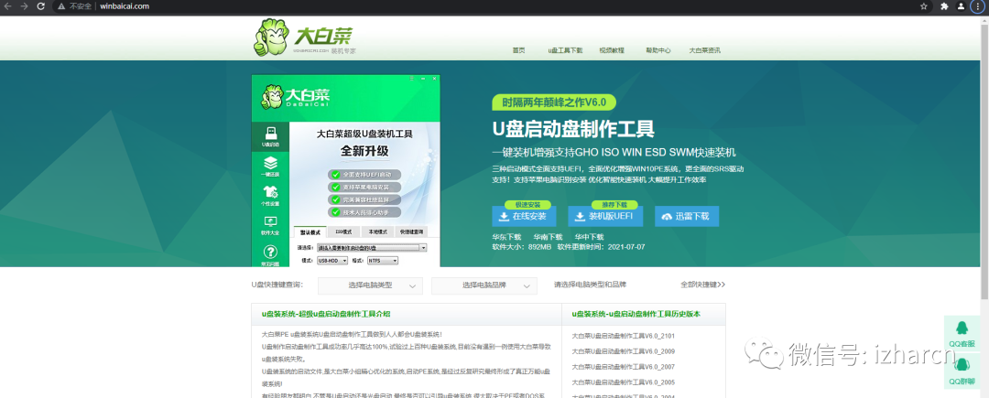
Task: Open the 首页 nav item
Action: [x=518, y=49]
